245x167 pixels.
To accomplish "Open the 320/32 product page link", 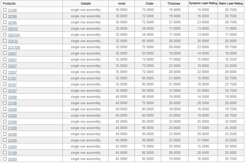I will click(x=13, y=29).
